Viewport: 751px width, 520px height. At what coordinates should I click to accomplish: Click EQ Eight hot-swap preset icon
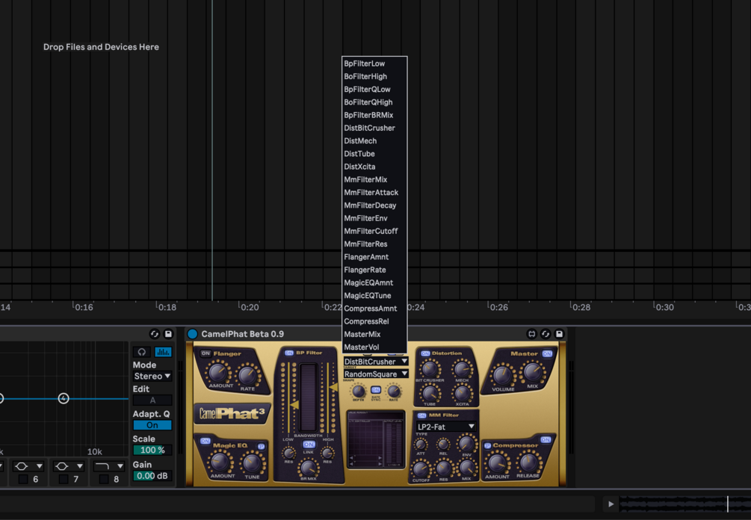154,334
